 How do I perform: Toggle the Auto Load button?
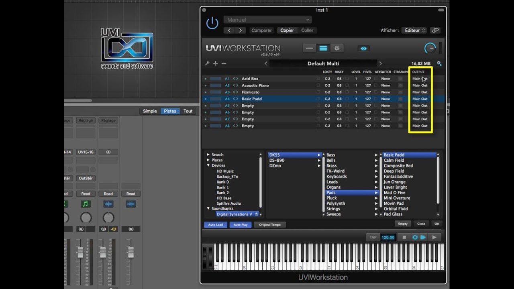coord(215,225)
